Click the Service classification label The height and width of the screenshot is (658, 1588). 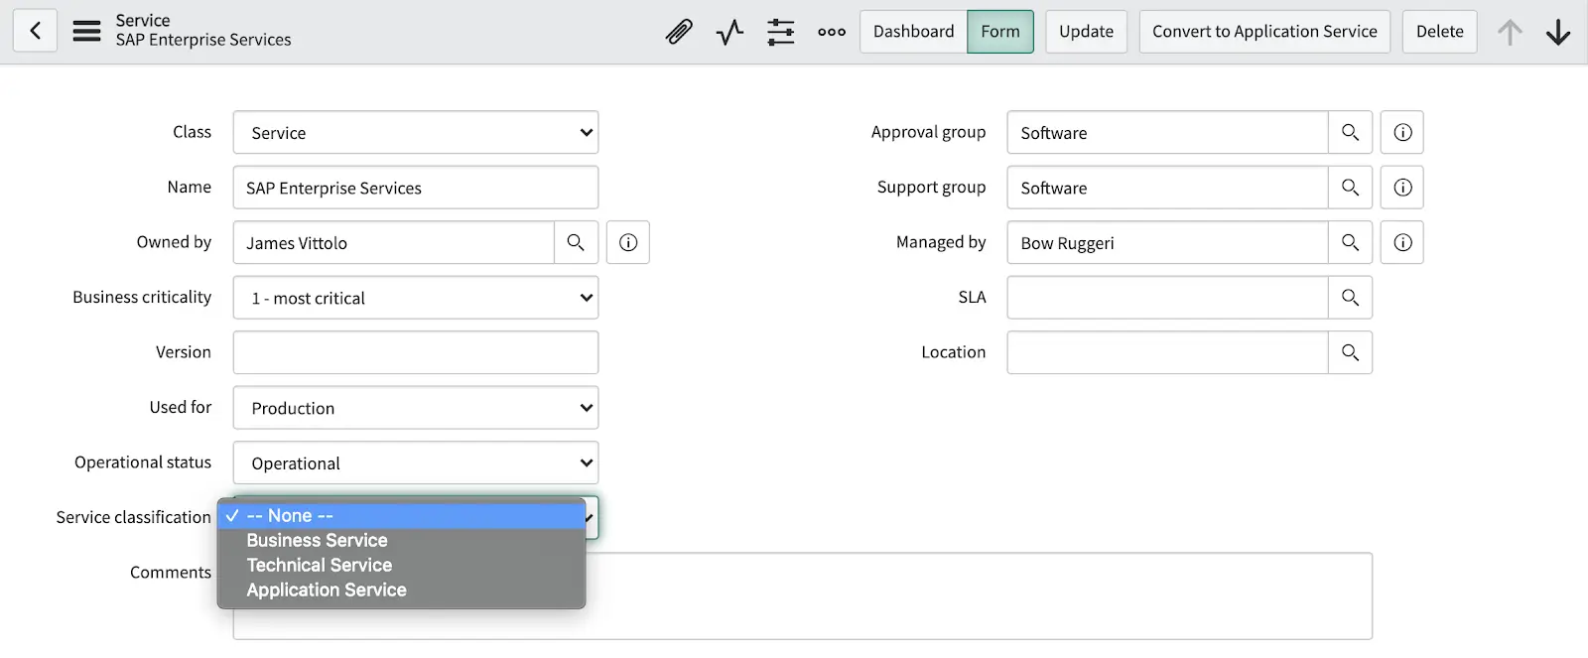133,517
